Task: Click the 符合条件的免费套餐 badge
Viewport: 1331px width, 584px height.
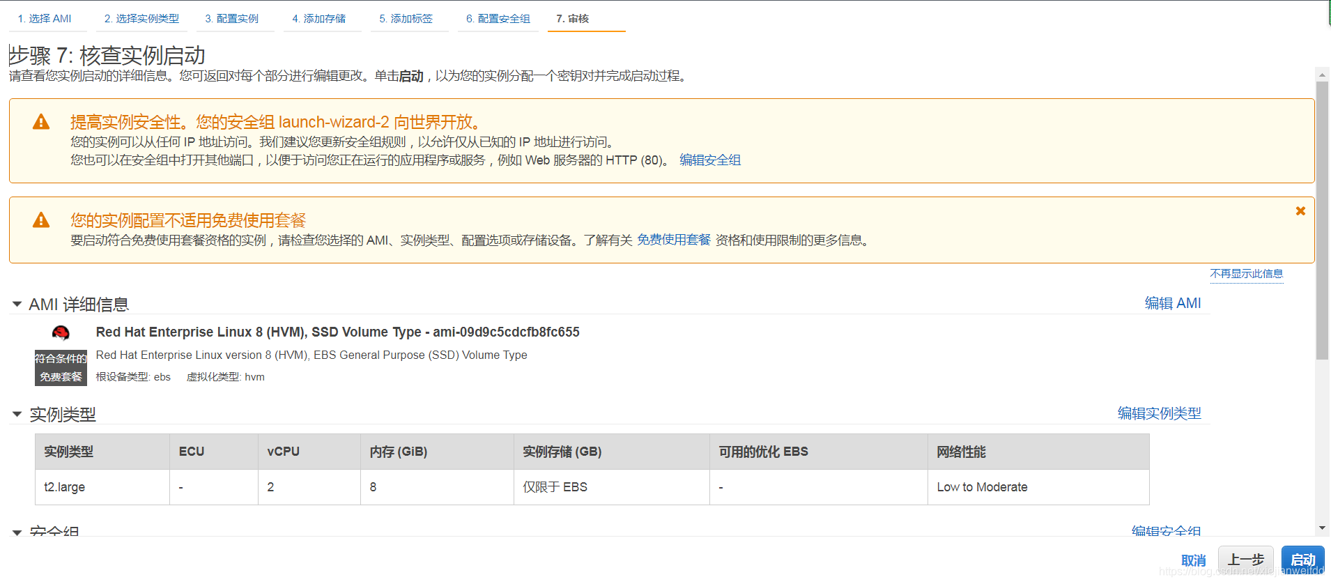Action: point(61,368)
